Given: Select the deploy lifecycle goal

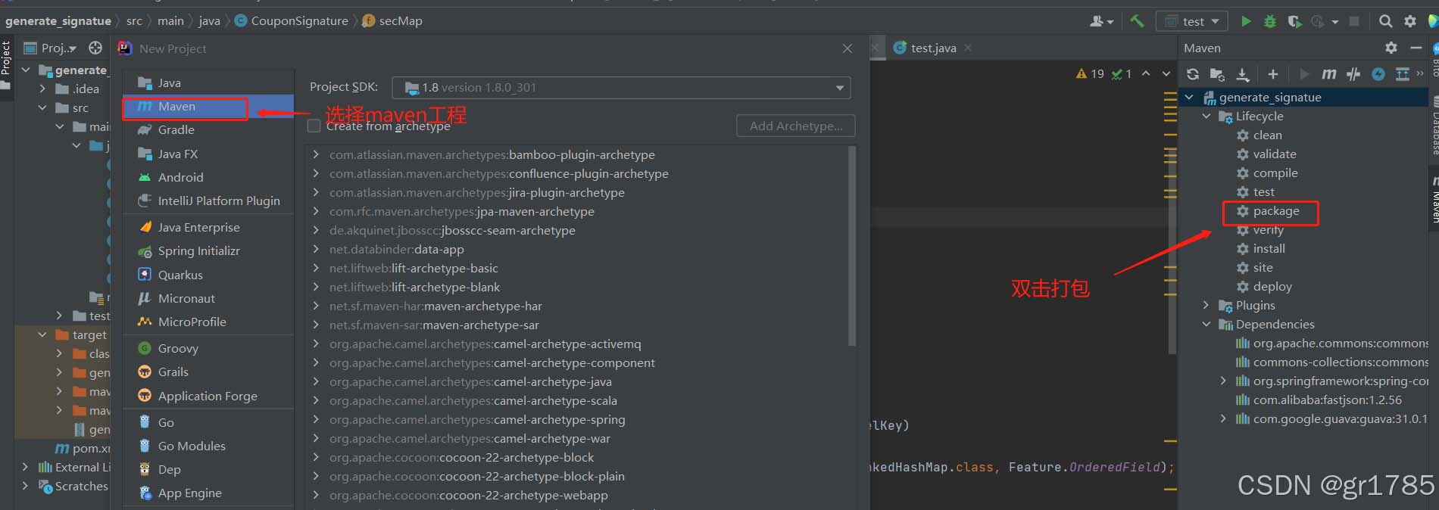Looking at the screenshot, I should coord(1272,287).
